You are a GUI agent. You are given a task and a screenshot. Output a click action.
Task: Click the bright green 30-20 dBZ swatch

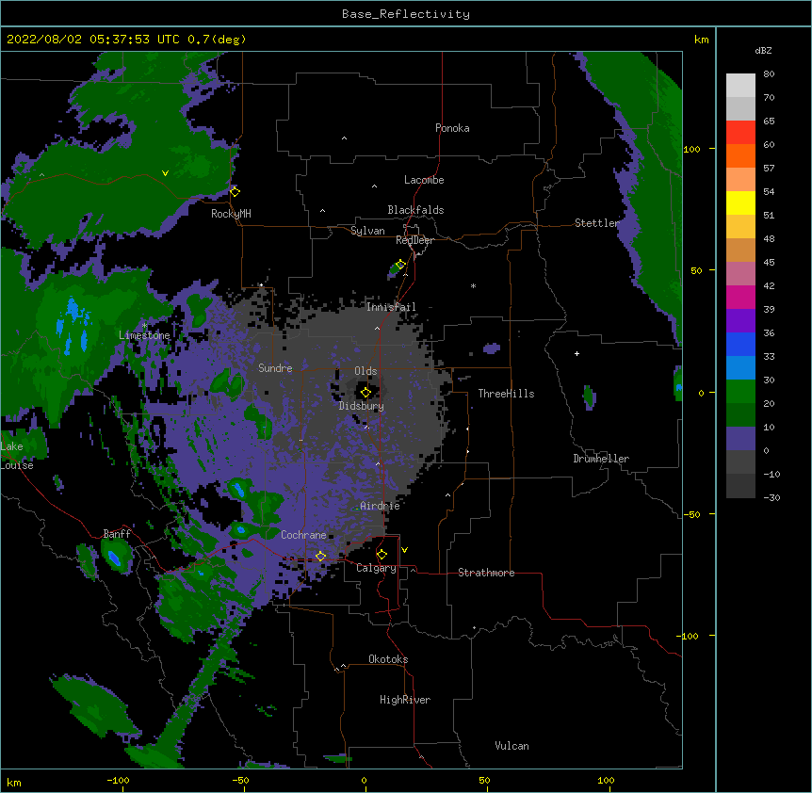740,392
